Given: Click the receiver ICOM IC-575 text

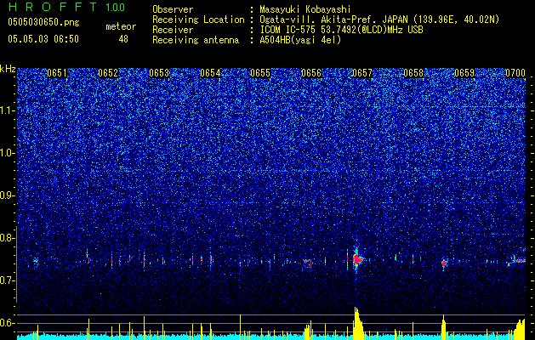Looking at the screenshot, I should click(341, 30).
